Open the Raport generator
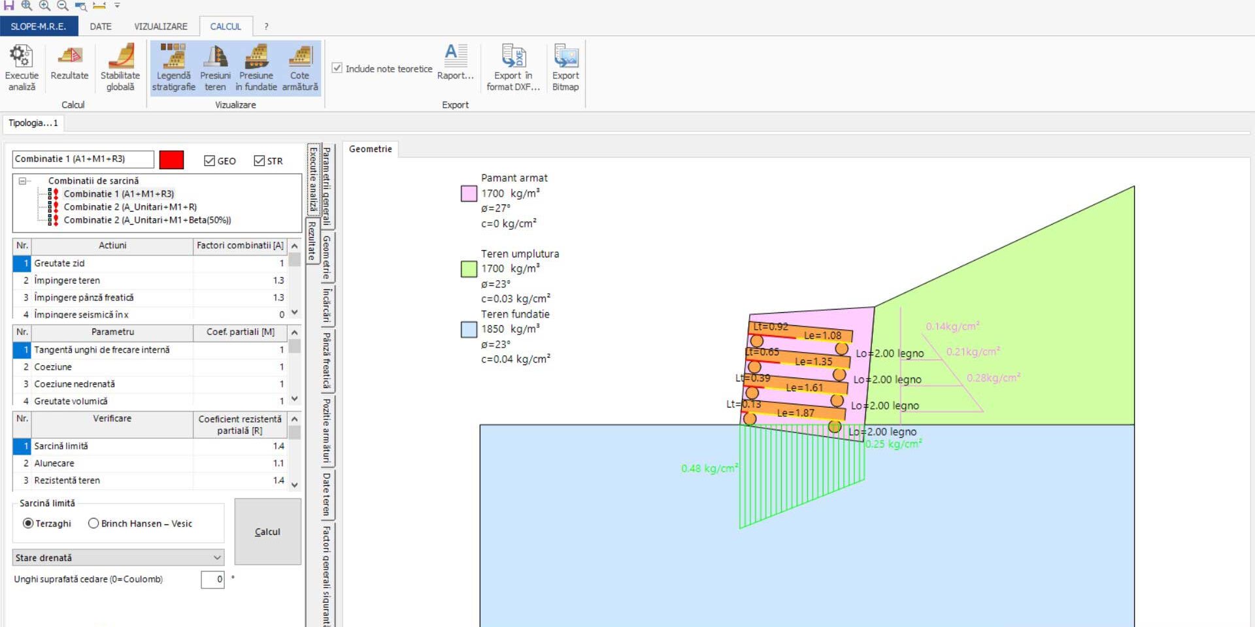 point(455,57)
